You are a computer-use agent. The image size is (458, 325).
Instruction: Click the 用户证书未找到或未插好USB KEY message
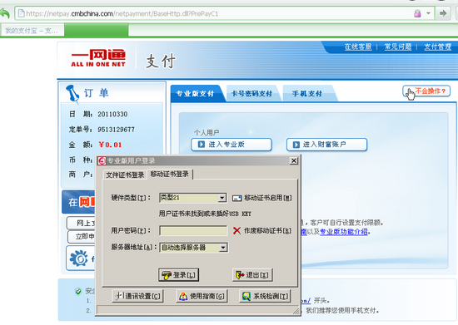coord(205,214)
